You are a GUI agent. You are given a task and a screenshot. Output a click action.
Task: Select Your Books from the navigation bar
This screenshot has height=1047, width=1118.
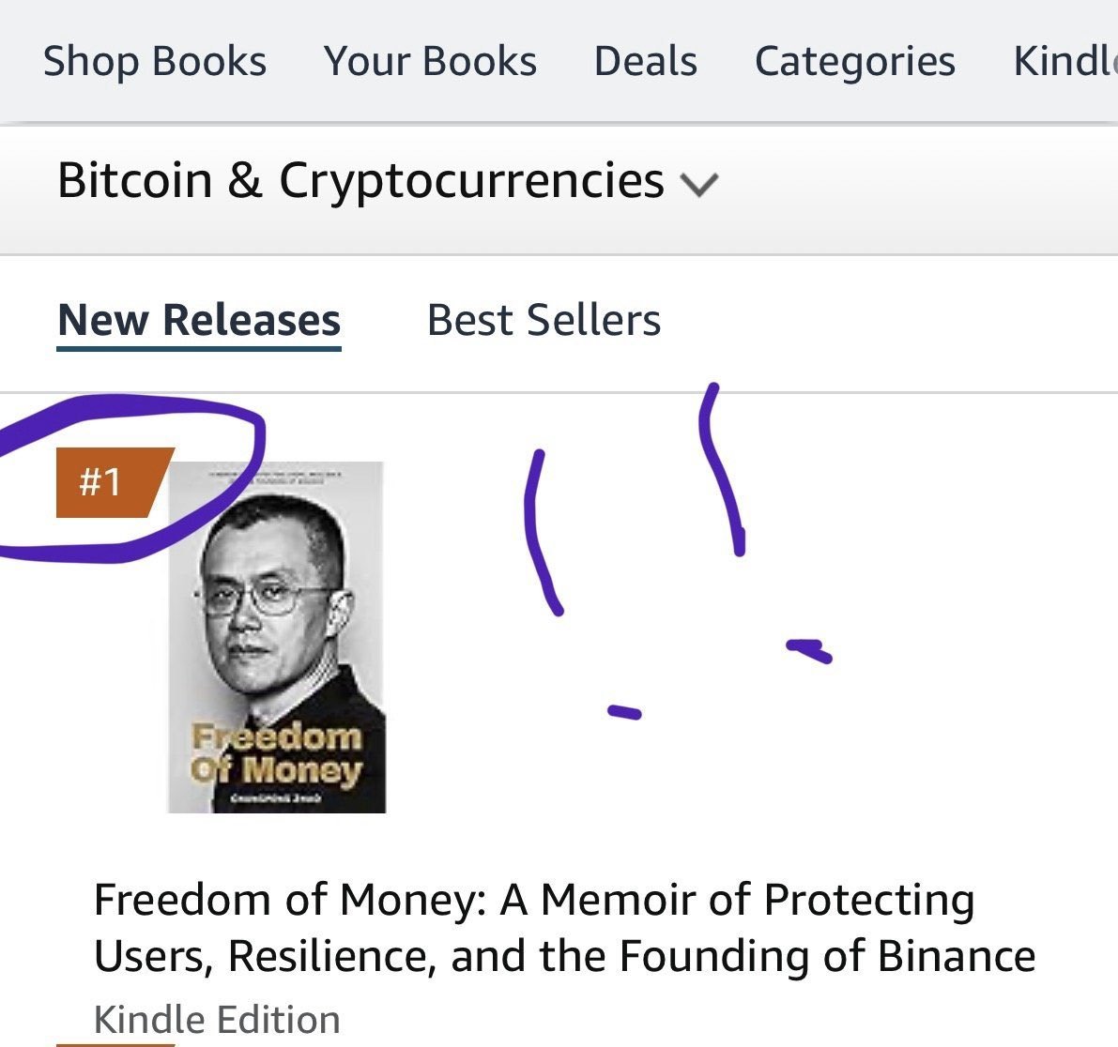(431, 60)
